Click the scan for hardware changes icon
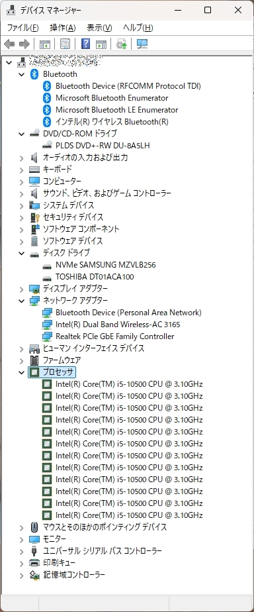The width and height of the screenshot is (254, 612). pos(142,44)
